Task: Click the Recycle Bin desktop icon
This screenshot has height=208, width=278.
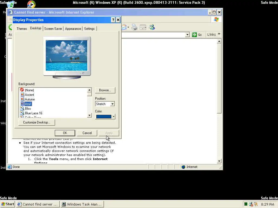Action: [x=11, y=4]
